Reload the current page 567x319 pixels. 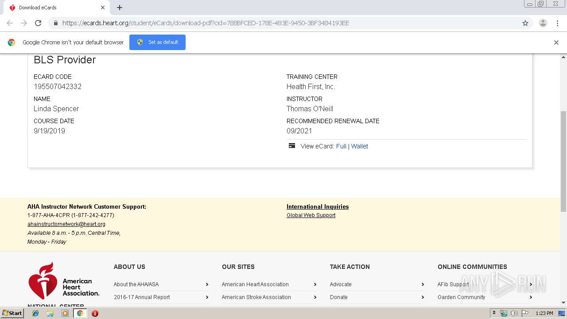pyautogui.click(x=38, y=23)
